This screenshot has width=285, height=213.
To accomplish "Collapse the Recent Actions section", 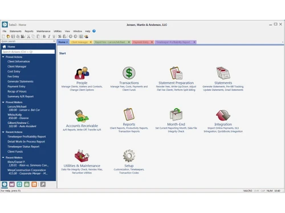I will pos(3,132).
